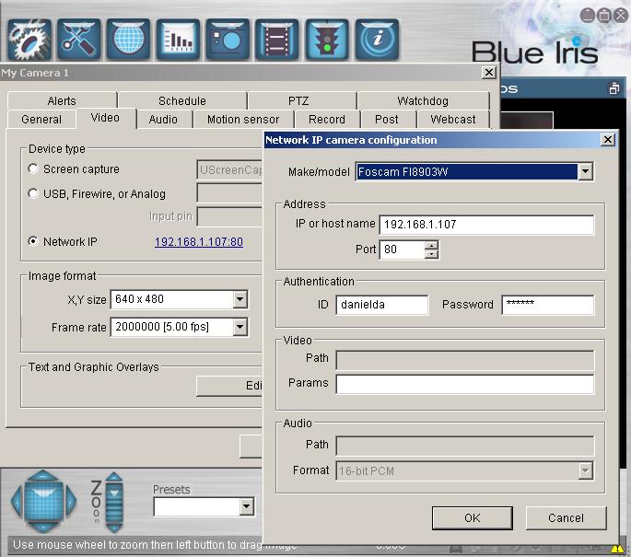Switch to the Webcast tab
Screen dimensions: 631x557
point(452,120)
